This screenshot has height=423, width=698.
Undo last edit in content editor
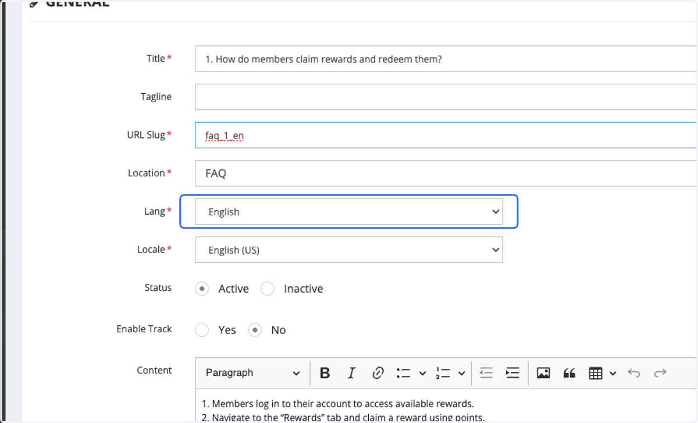pyautogui.click(x=634, y=374)
